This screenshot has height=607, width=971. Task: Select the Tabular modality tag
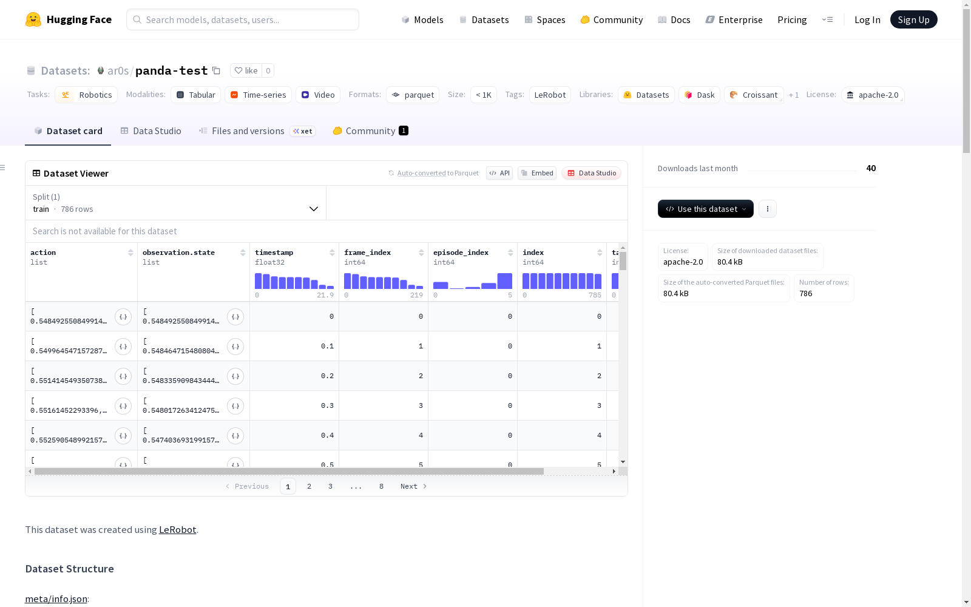tap(195, 95)
